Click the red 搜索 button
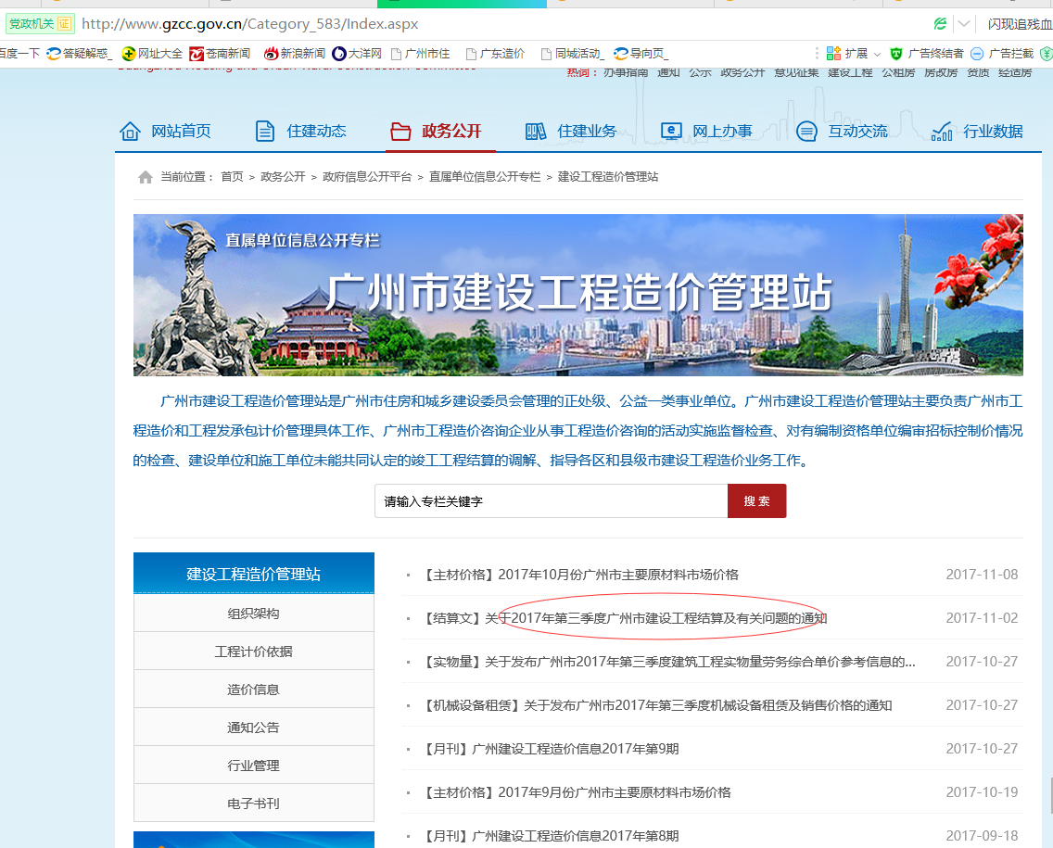Image resolution: width=1053 pixels, height=848 pixels. click(x=756, y=500)
